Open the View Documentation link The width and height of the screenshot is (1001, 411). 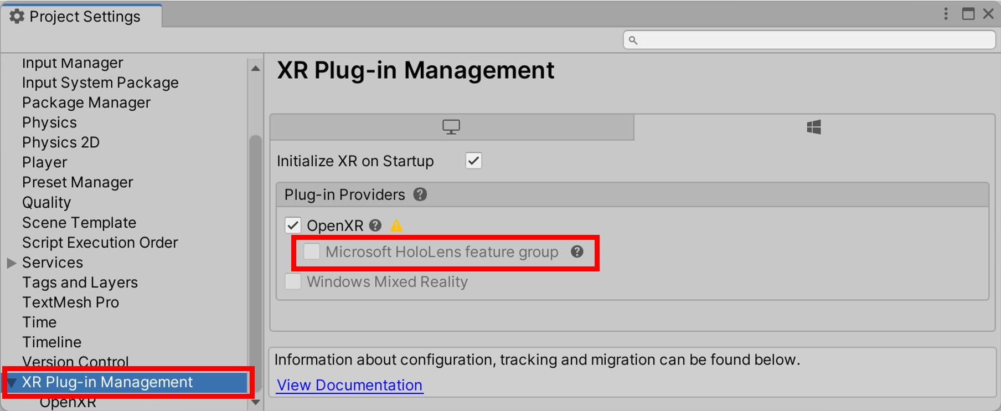pyautogui.click(x=349, y=385)
